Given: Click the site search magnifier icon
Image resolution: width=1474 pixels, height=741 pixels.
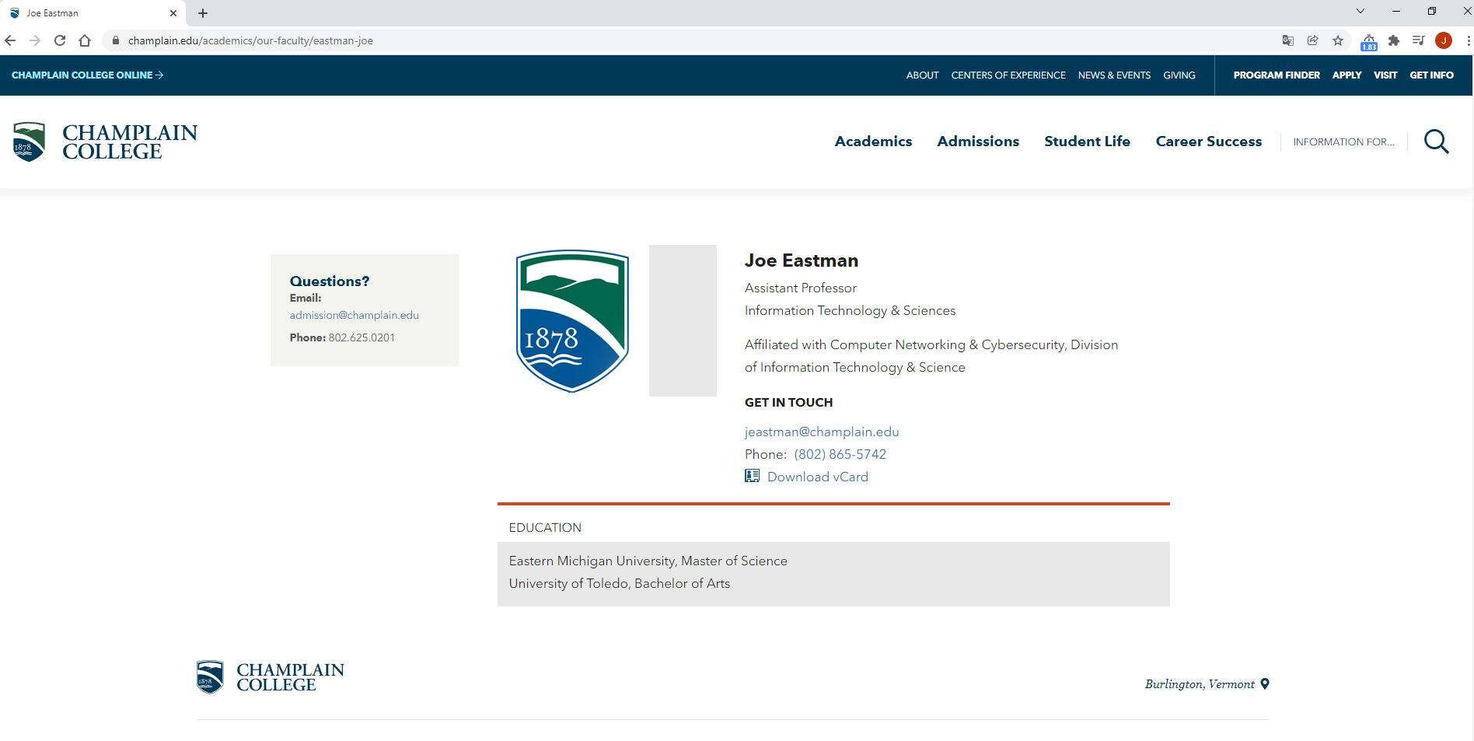Looking at the screenshot, I should click(1436, 142).
